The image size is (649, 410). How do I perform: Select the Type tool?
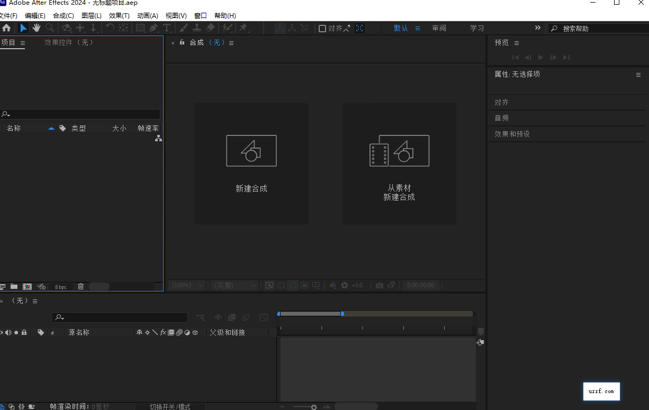[x=167, y=28]
